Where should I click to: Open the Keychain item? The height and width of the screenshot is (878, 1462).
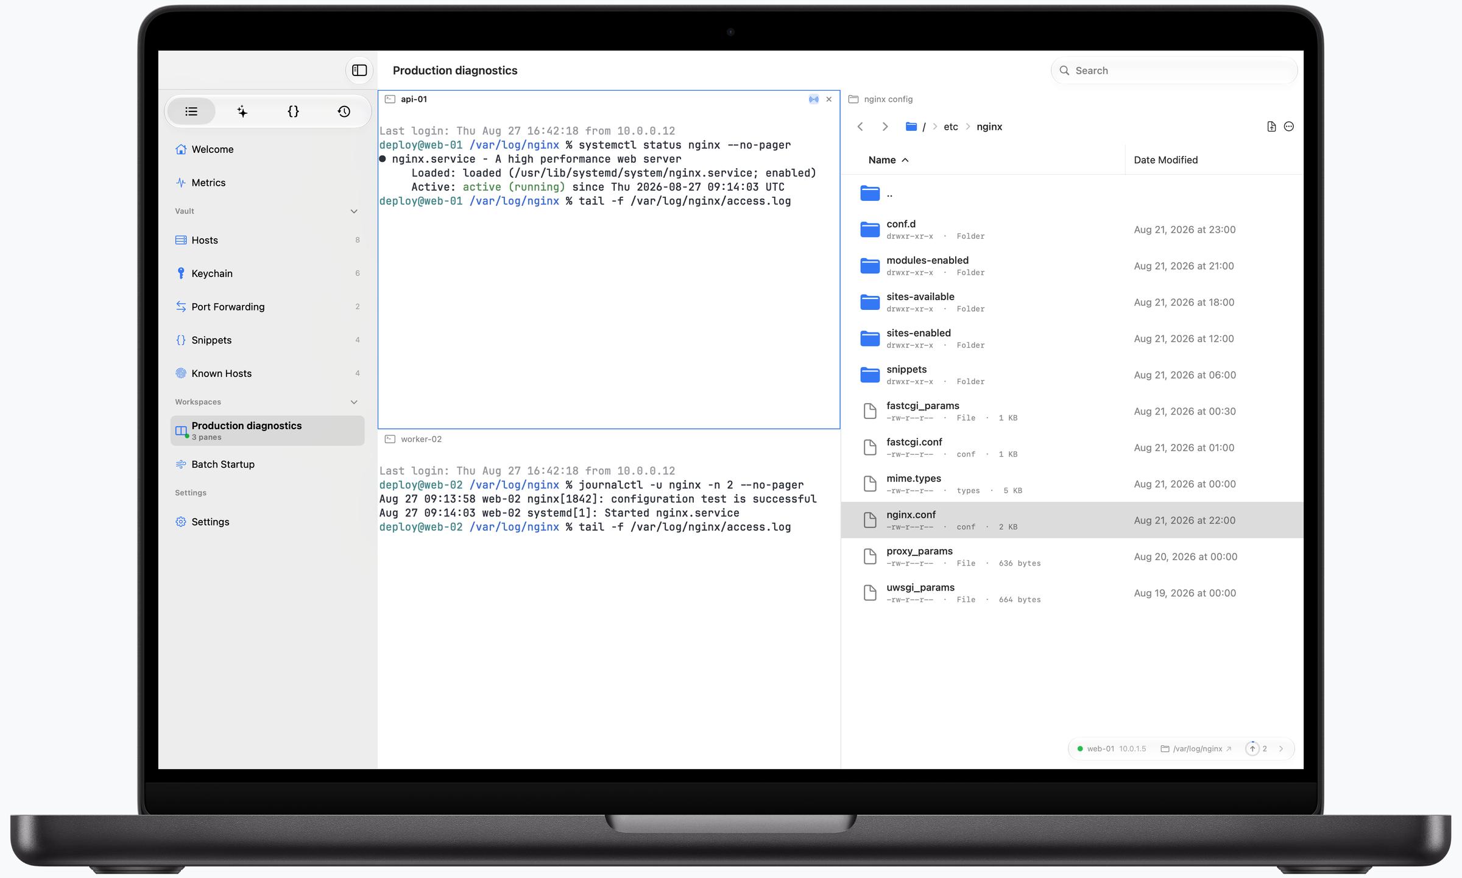pyautogui.click(x=267, y=273)
